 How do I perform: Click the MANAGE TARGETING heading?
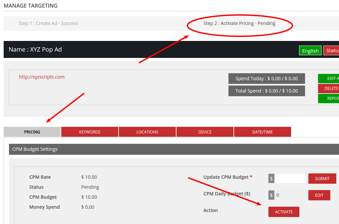pyautogui.click(x=31, y=6)
